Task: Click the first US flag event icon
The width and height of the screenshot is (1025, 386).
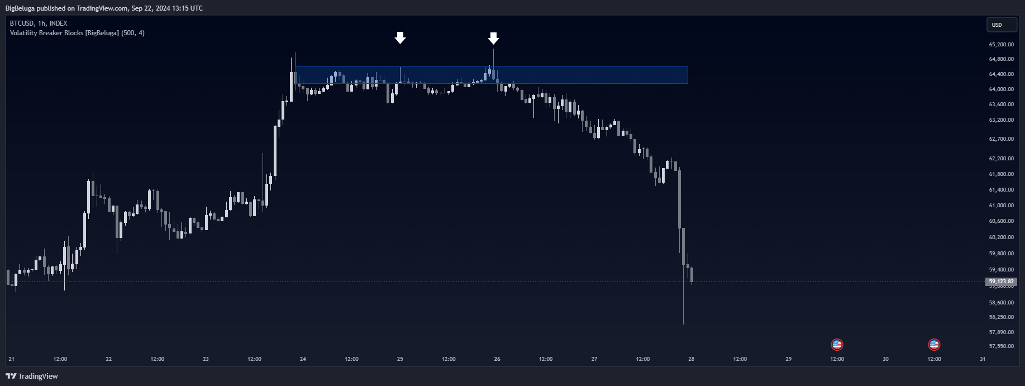Action: pos(837,345)
